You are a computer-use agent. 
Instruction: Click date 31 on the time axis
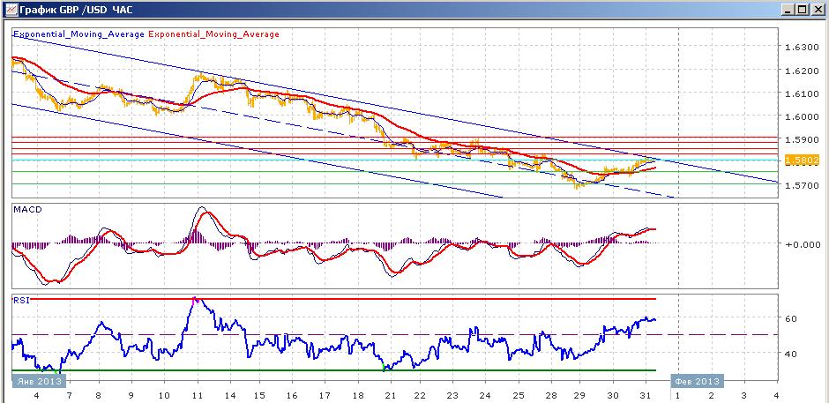pos(645,396)
